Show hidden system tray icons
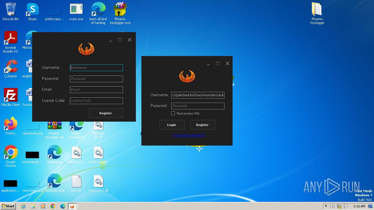Screen dimensions: 374x210 (x=326, y=206)
